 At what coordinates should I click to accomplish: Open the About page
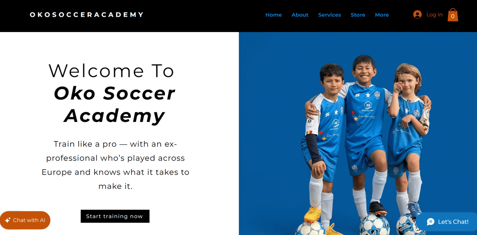coord(300,15)
